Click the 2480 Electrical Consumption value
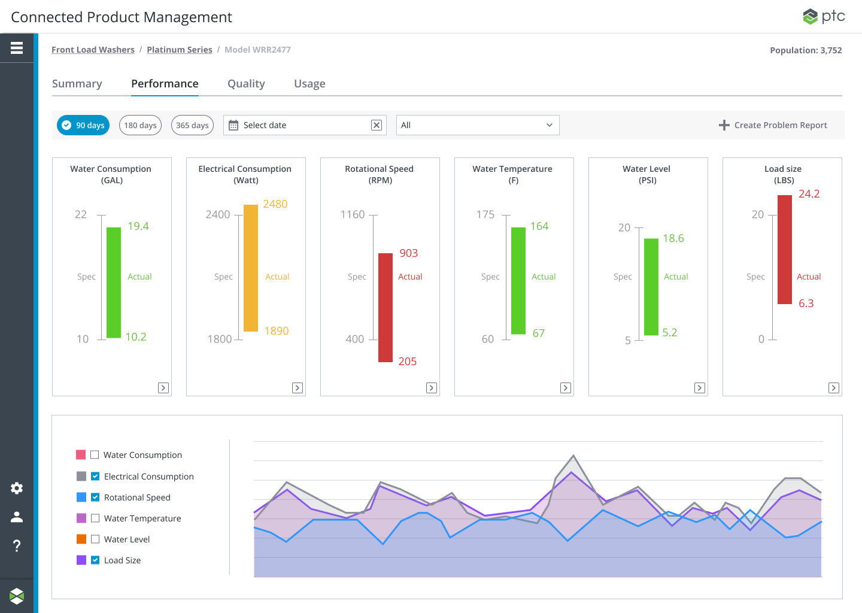The image size is (862, 613). pos(275,204)
